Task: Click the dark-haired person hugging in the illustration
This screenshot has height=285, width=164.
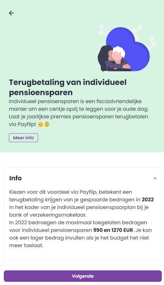Action: click(104, 58)
